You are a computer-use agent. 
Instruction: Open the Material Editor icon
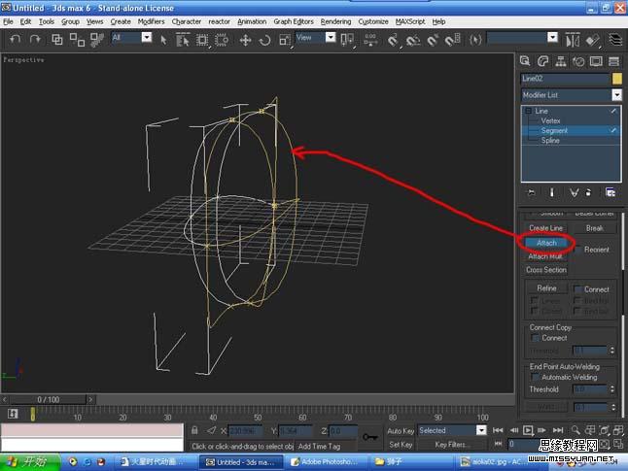[x=592, y=40]
